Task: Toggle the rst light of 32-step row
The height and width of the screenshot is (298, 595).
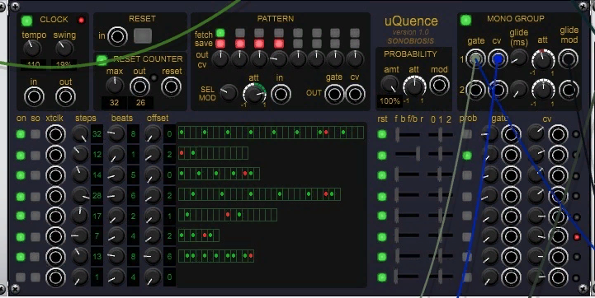Action: click(382, 134)
